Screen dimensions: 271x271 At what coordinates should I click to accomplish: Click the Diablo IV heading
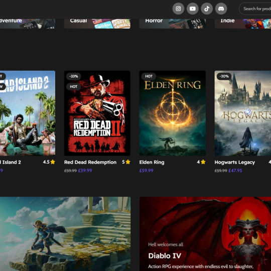(x=165, y=256)
